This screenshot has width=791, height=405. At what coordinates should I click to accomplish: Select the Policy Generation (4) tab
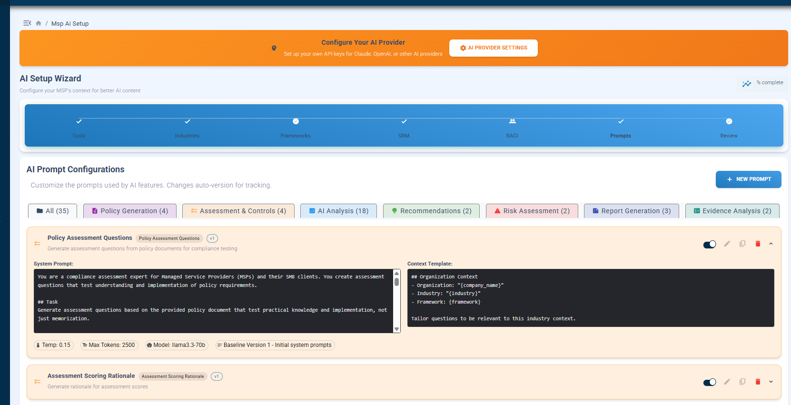click(130, 211)
